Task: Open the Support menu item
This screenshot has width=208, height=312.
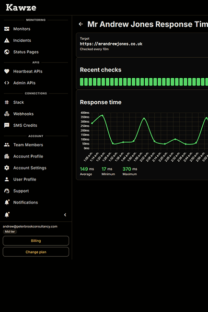Action: pyautogui.click(x=36, y=191)
